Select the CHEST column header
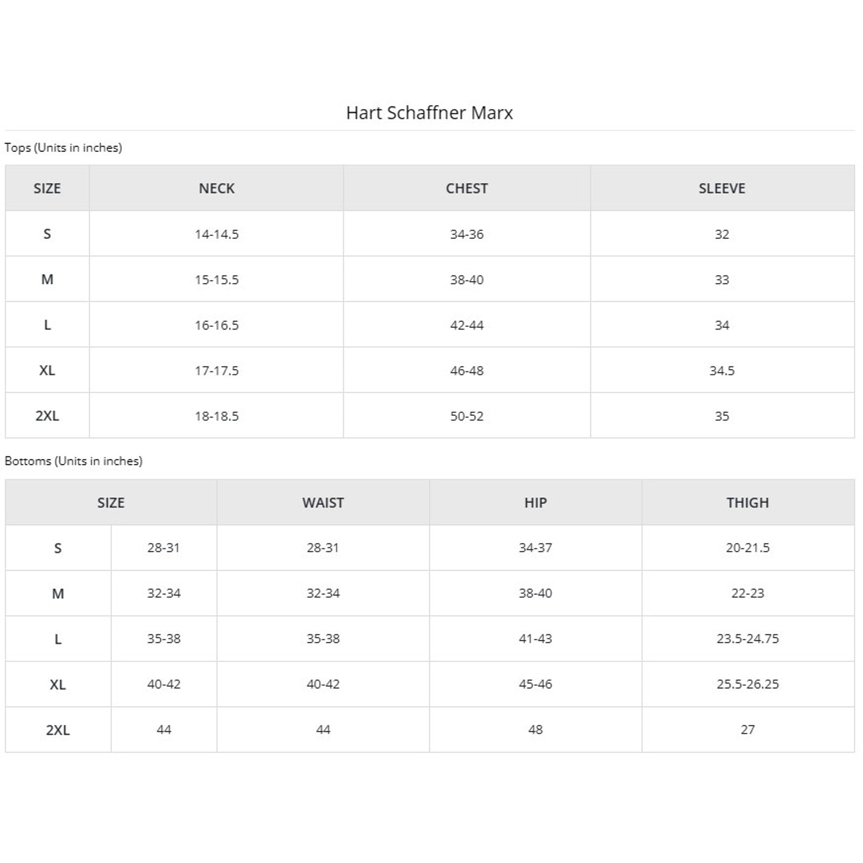Screen dimensions: 863x863 tap(467, 188)
